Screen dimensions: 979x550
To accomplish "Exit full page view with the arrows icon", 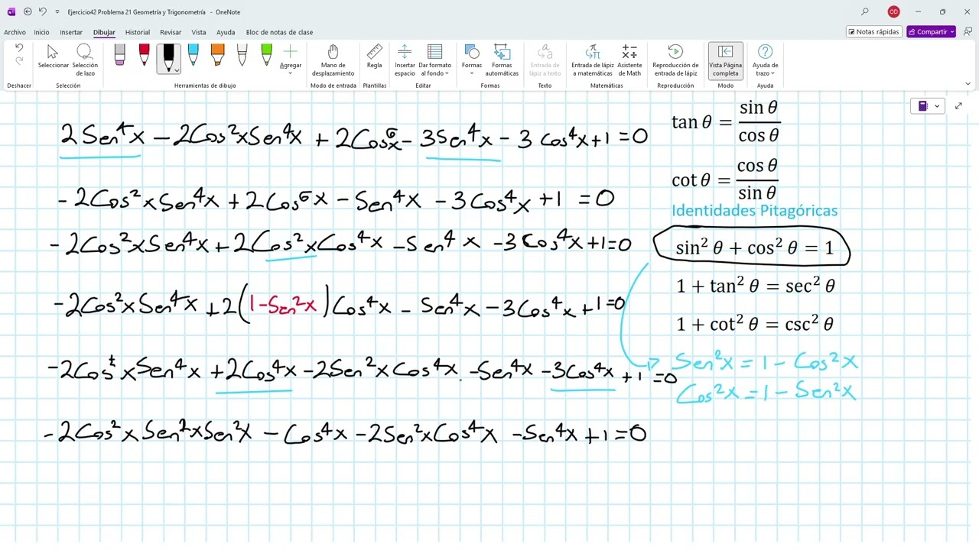I will coord(959,106).
